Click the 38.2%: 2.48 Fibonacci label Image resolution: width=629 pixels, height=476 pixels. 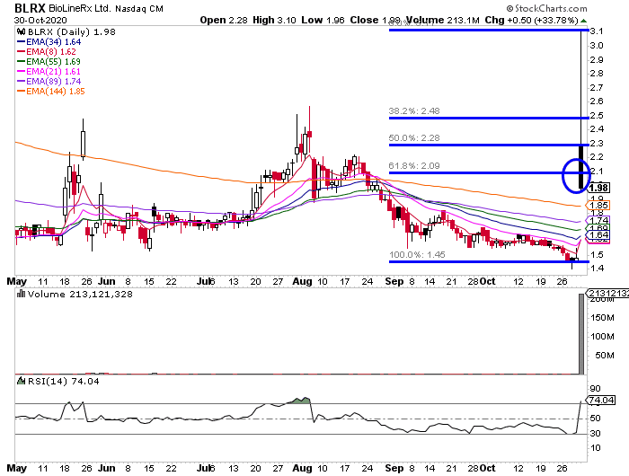[x=414, y=111]
